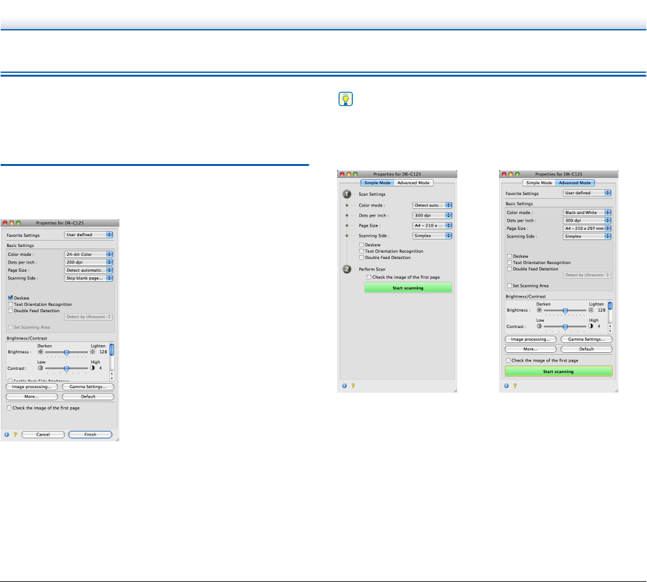This screenshot has width=647, height=582.
Task: Select Simple Mode tab in the right window
Action: (539, 182)
